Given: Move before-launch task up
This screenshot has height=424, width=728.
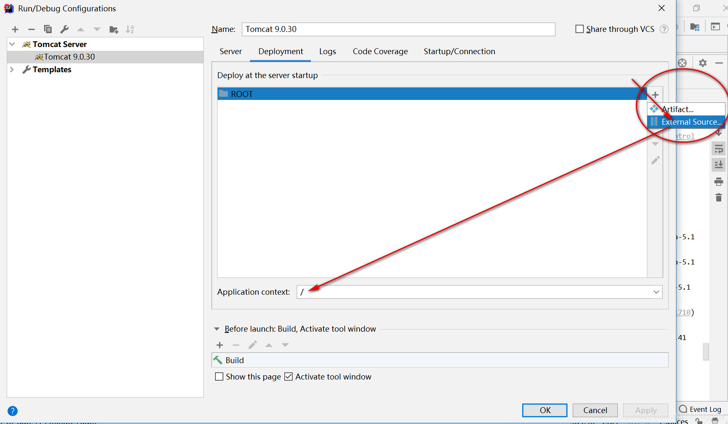Looking at the screenshot, I should tap(269, 345).
